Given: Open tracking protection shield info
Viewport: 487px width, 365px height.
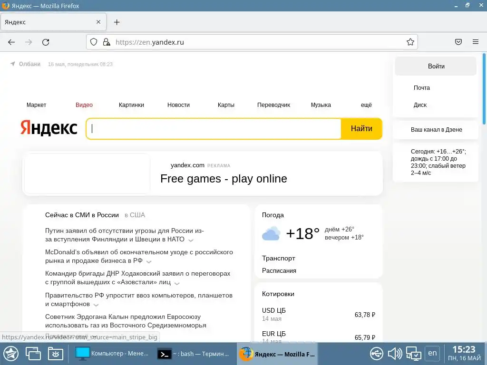Looking at the screenshot, I should coord(94,42).
